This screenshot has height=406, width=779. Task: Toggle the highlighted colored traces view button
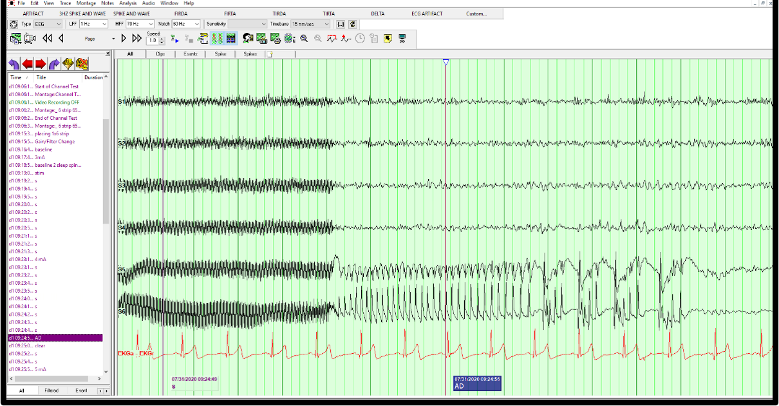[x=217, y=39]
